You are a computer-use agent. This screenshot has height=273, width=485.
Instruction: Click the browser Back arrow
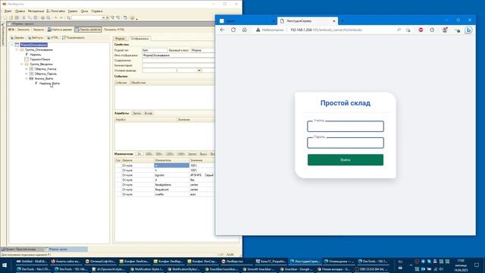click(x=222, y=30)
